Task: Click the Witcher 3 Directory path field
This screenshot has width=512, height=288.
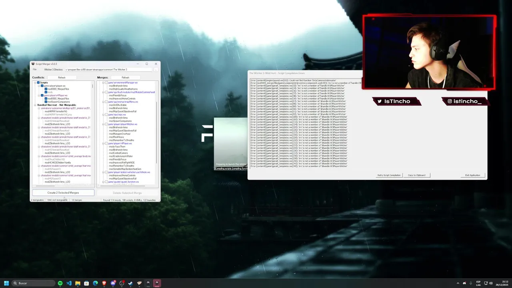Action: [108, 70]
